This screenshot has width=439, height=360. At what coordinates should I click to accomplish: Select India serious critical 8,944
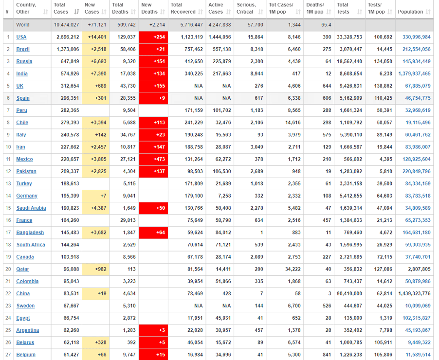[257, 73]
